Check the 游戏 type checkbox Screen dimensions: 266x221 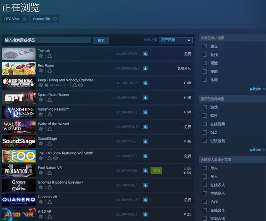tap(205, 107)
